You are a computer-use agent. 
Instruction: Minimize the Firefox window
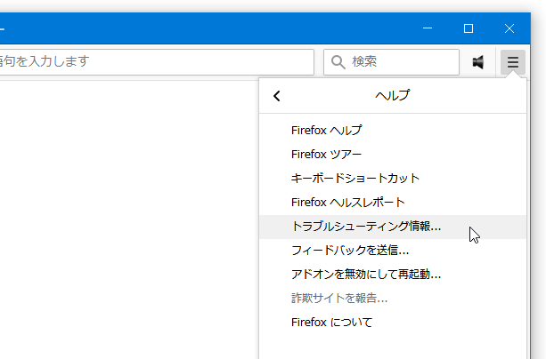[x=428, y=28]
